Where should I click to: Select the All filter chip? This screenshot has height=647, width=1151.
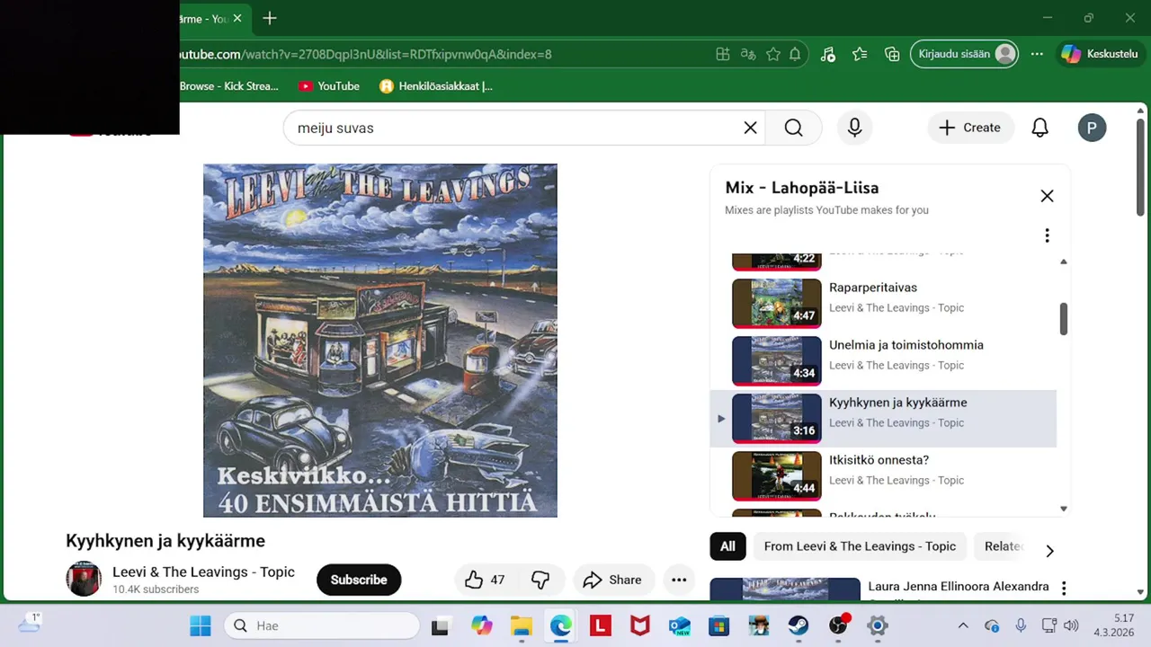pyautogui.click(x=727, y=546)
